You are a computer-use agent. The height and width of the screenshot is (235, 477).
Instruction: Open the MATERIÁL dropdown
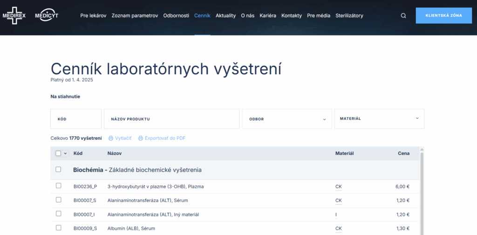379,119
